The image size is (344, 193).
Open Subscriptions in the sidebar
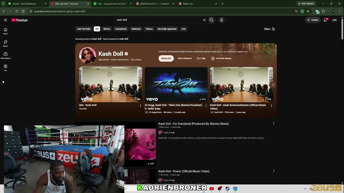[5, 56]
